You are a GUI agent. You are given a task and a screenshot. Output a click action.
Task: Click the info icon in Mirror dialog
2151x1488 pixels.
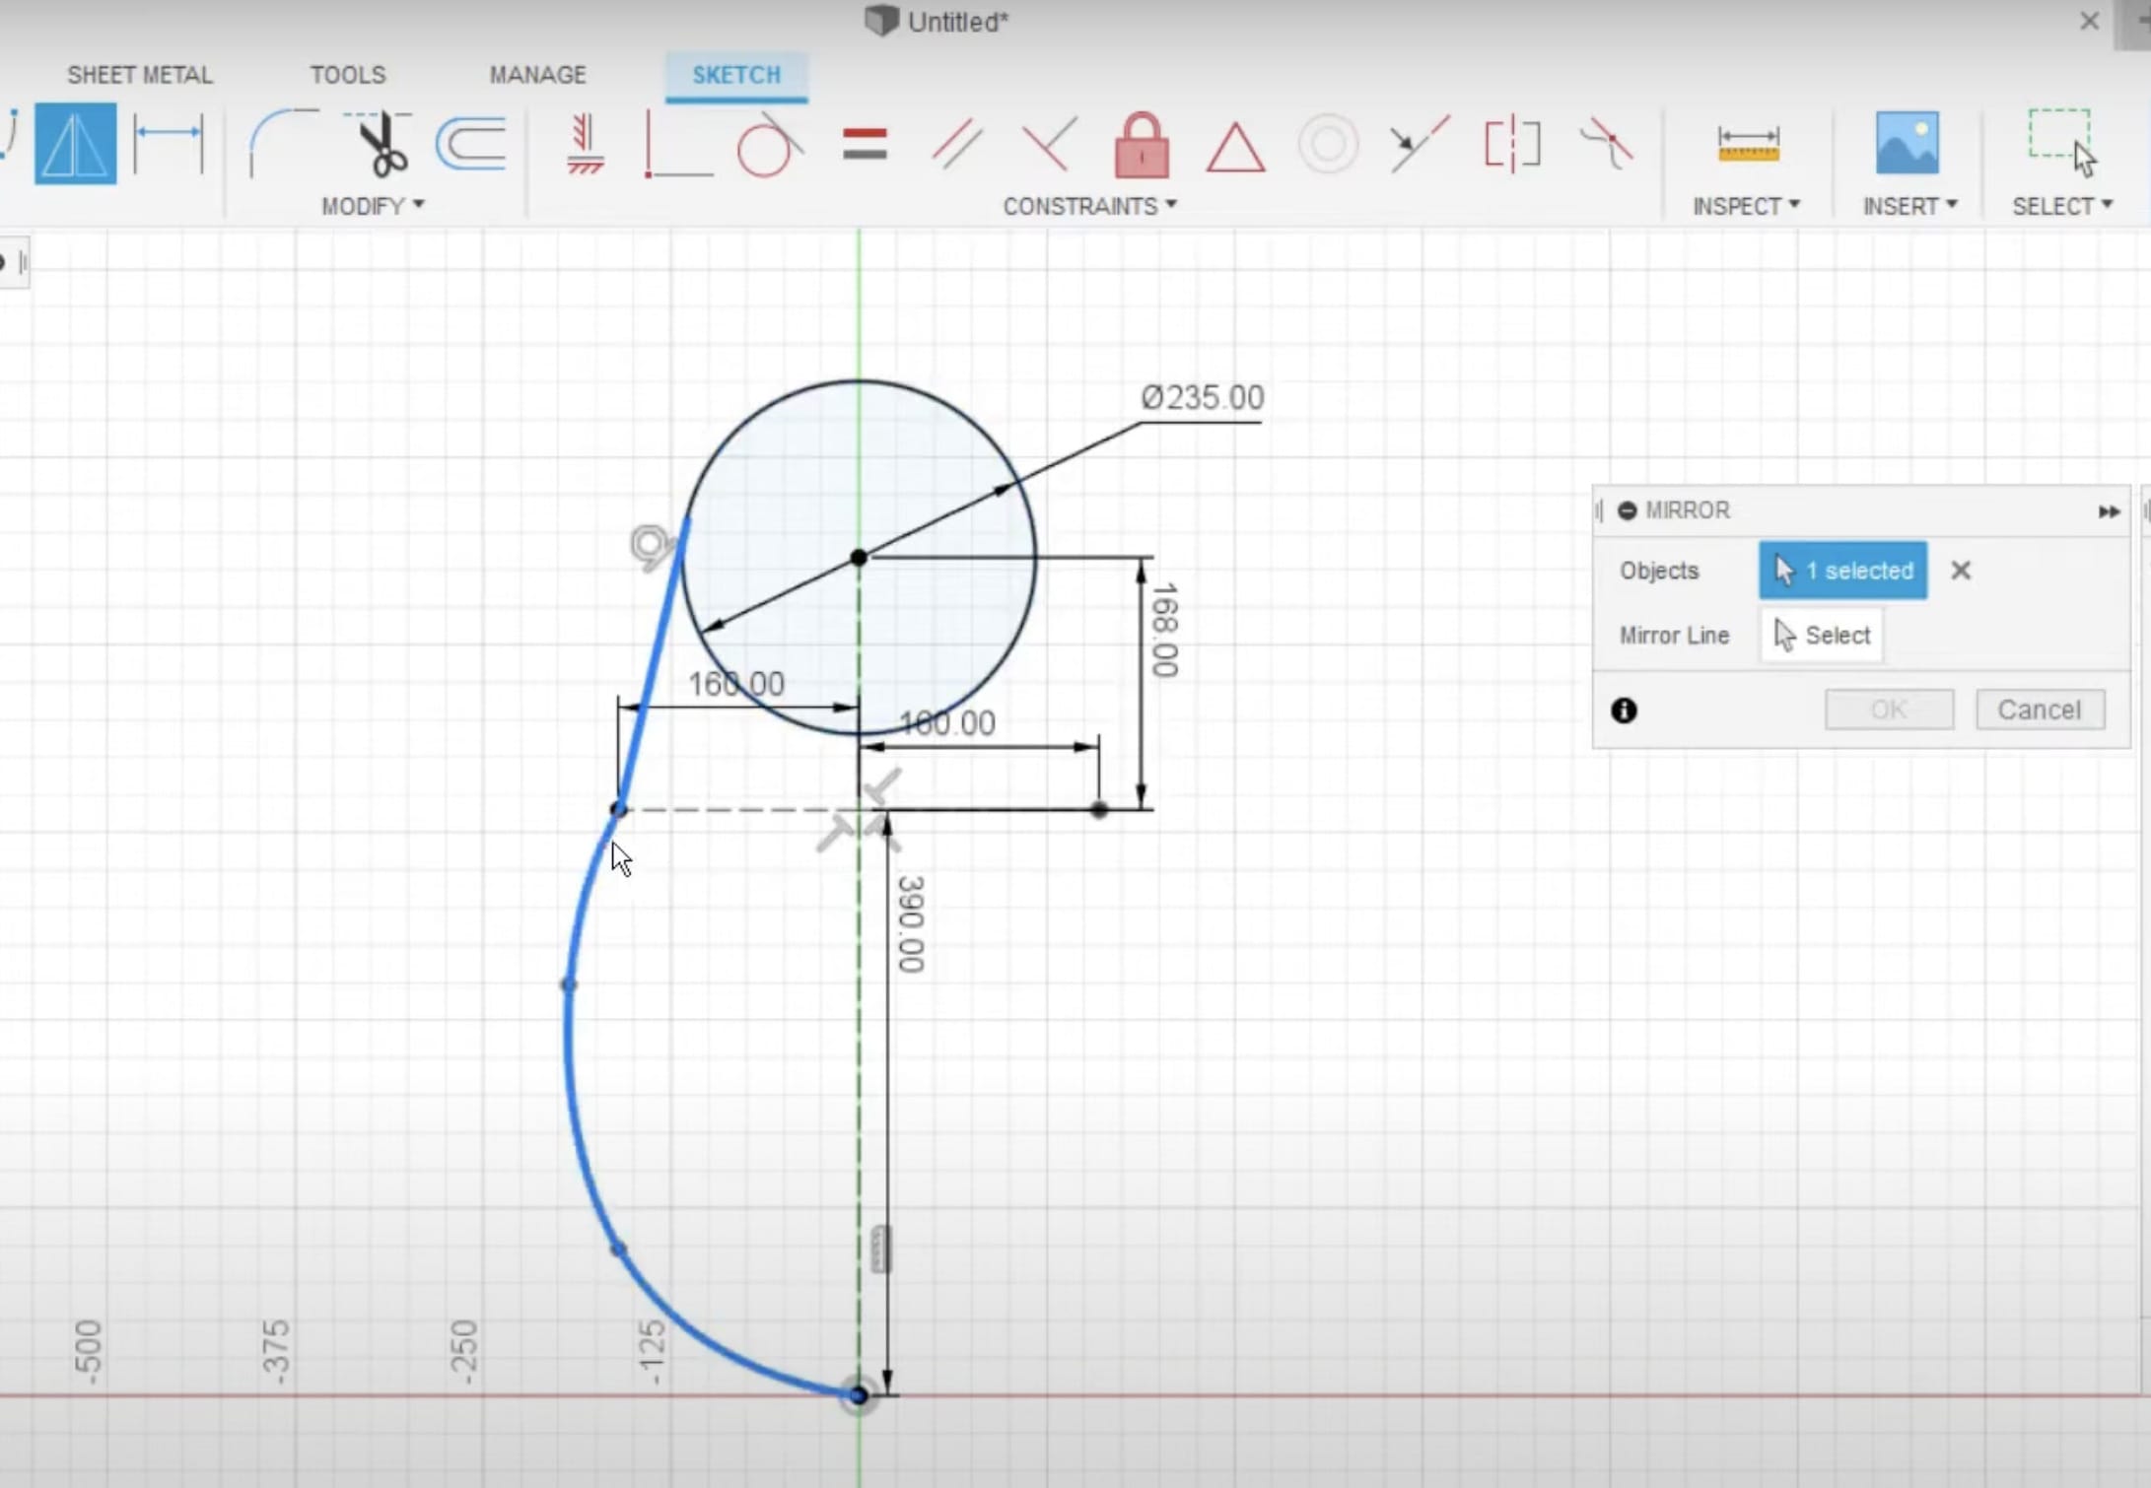(x=1624, y=710)
